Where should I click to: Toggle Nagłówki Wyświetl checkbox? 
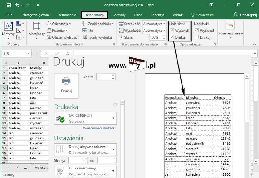(x=197, y=30)
